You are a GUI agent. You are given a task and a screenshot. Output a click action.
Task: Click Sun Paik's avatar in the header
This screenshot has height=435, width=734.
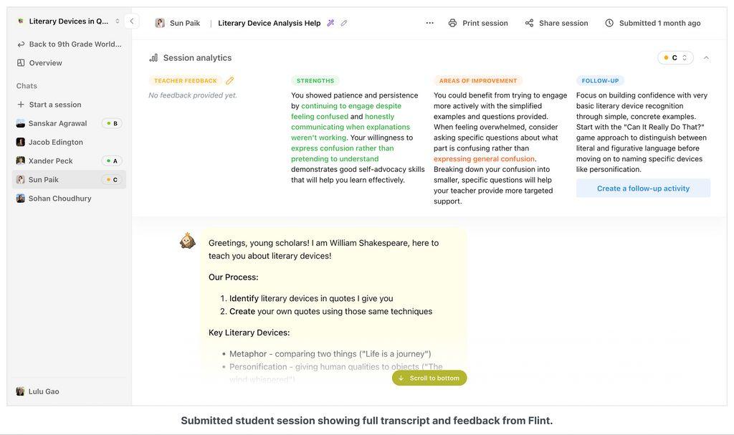[x=160, y=23]
